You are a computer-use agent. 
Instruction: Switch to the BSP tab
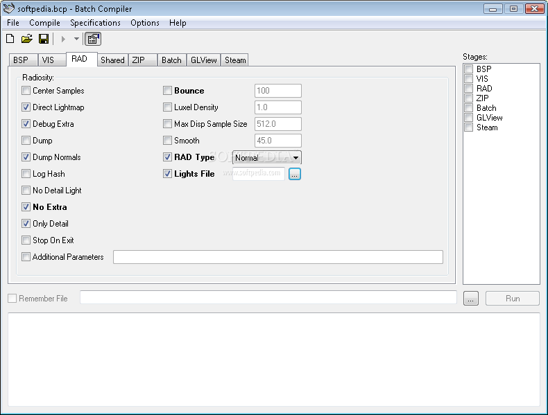[23, 60]
